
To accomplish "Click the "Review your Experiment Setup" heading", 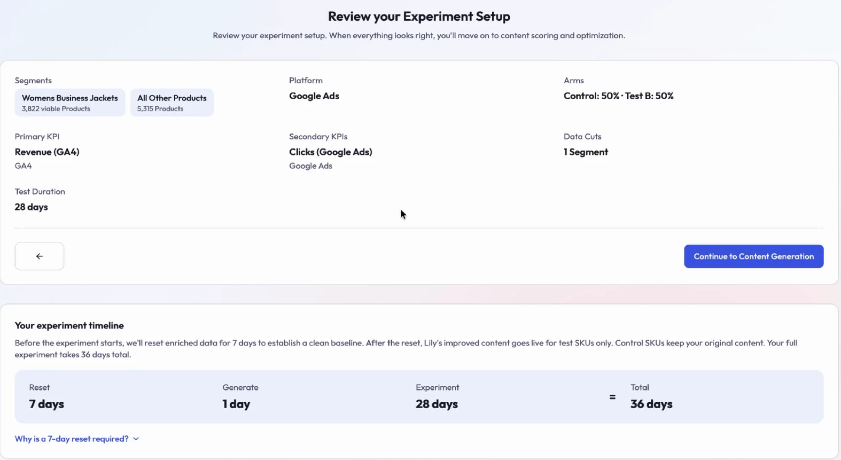I will click(419, 16).
